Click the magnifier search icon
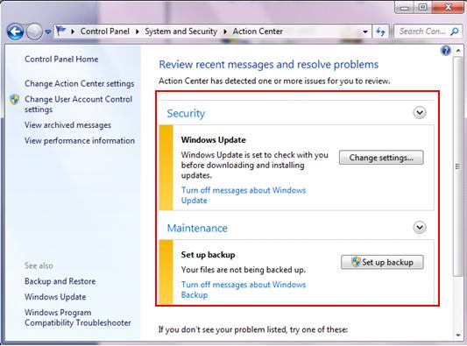This screenshot has width=467, height=346. tap(455, 32)
